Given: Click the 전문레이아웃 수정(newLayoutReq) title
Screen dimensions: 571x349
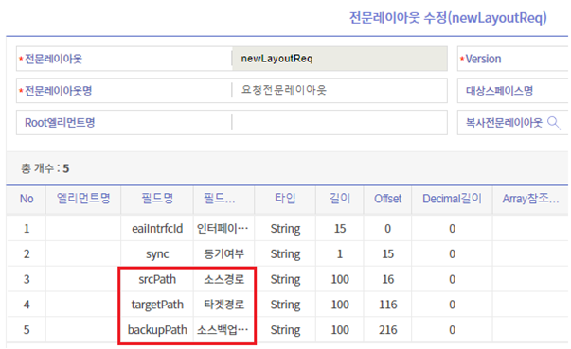Looking at the screenshot, I should coord(448,17).
